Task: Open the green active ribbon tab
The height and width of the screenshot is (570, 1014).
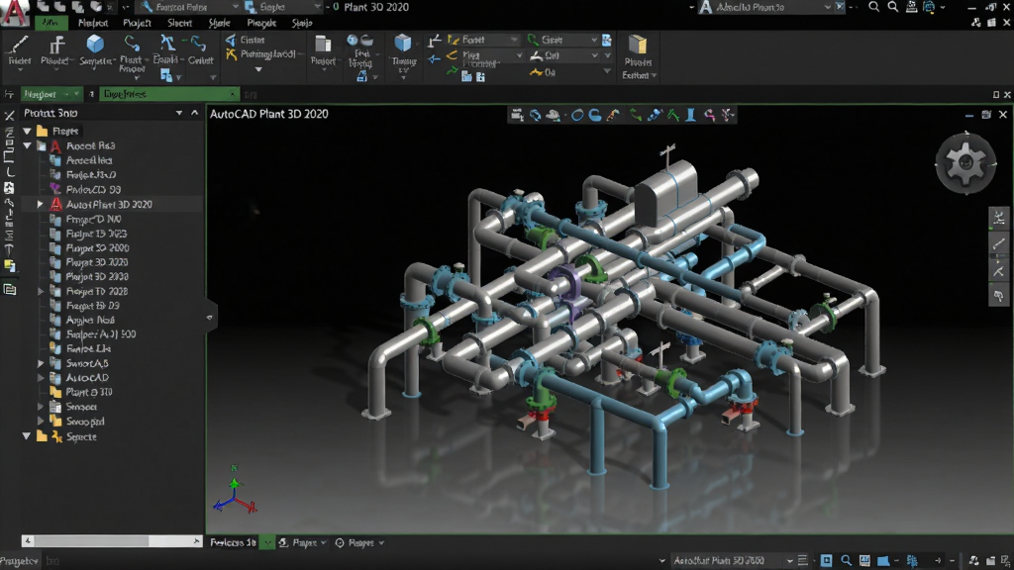Action: 51,23
